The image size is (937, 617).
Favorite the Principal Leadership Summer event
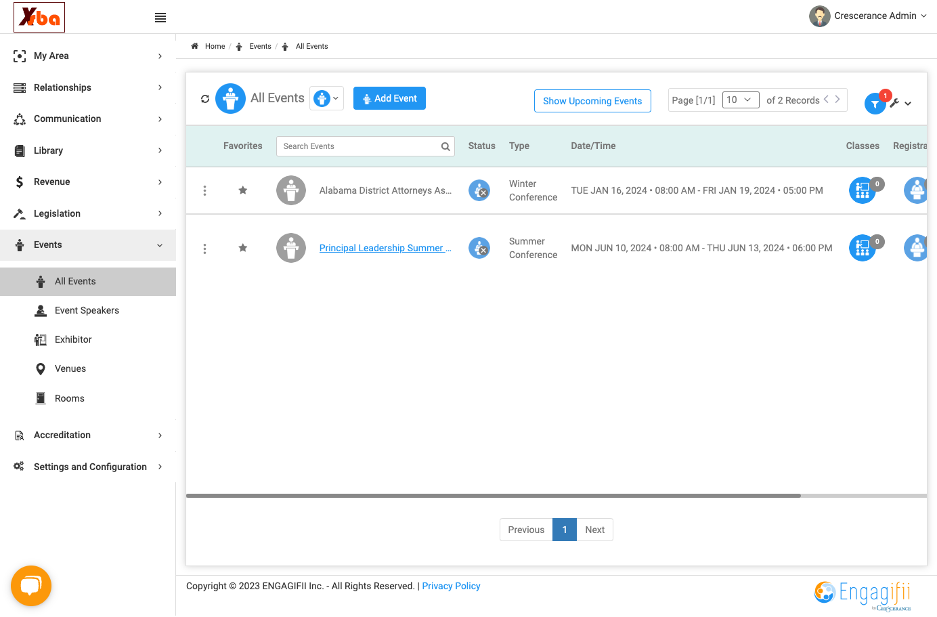(242, 248)
